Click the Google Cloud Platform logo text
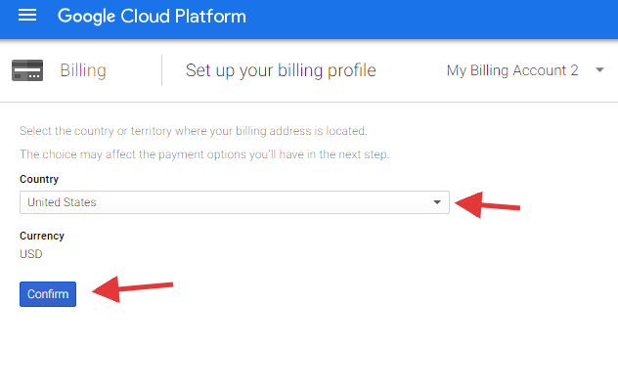618x391 pixels. [x=152, y=17]
